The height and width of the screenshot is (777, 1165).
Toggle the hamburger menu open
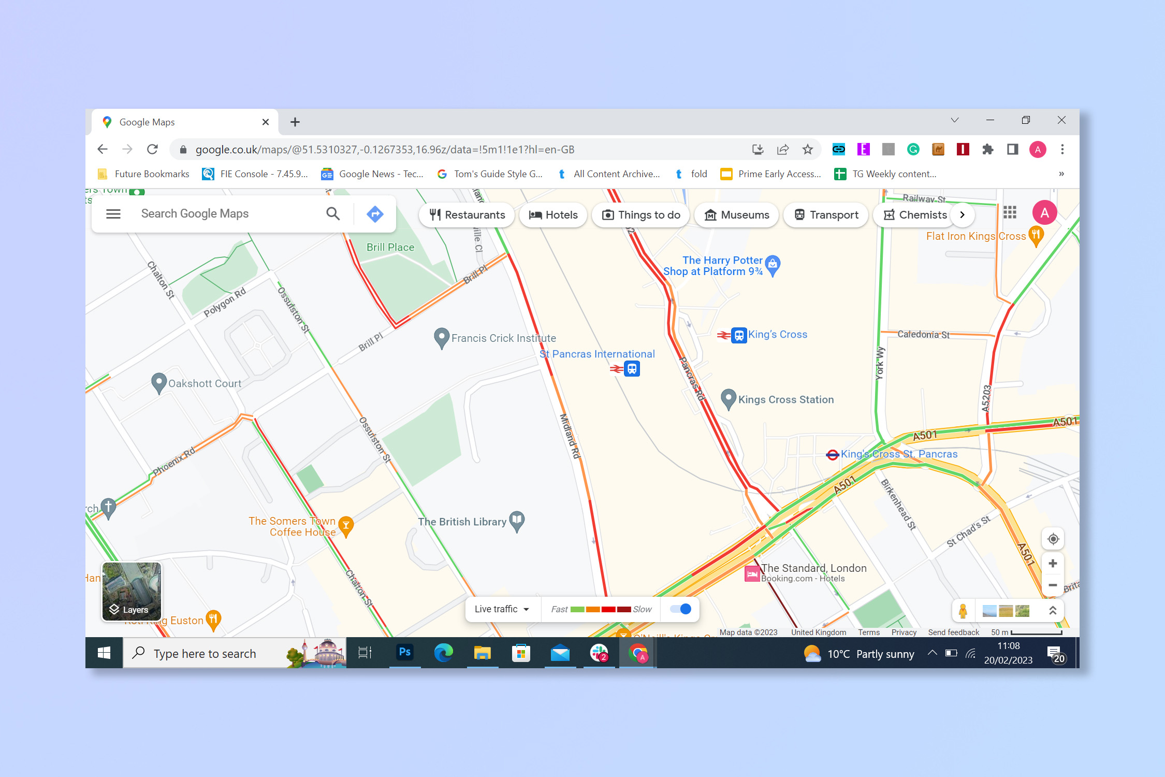(x=113, y=214)
